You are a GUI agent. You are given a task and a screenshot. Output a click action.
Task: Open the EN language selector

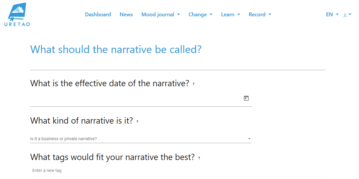(x=332, y=15)
